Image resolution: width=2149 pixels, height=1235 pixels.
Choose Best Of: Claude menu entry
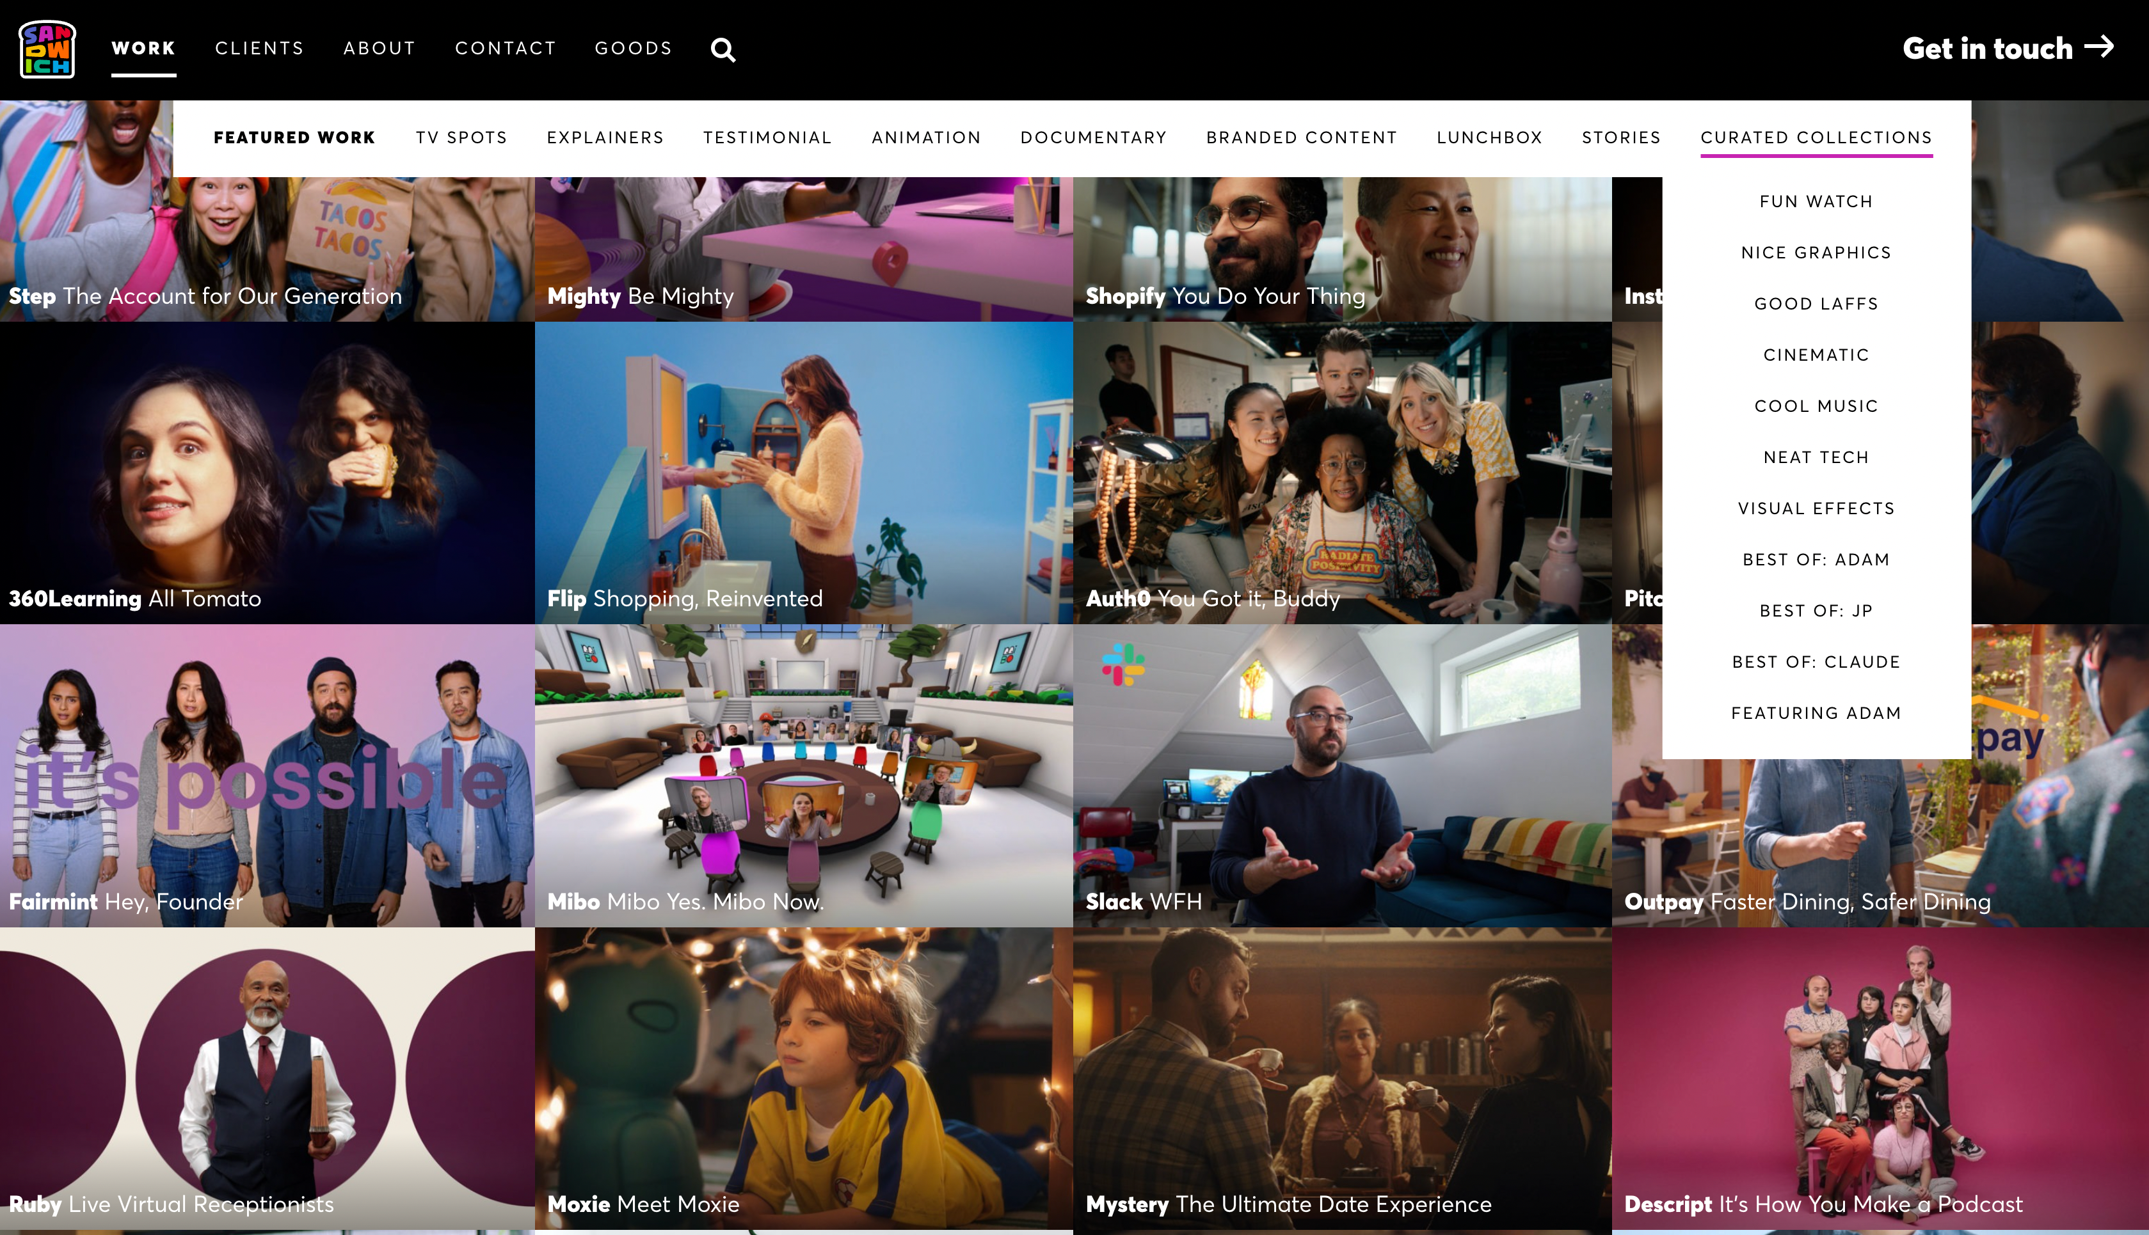click(1816, 663)
